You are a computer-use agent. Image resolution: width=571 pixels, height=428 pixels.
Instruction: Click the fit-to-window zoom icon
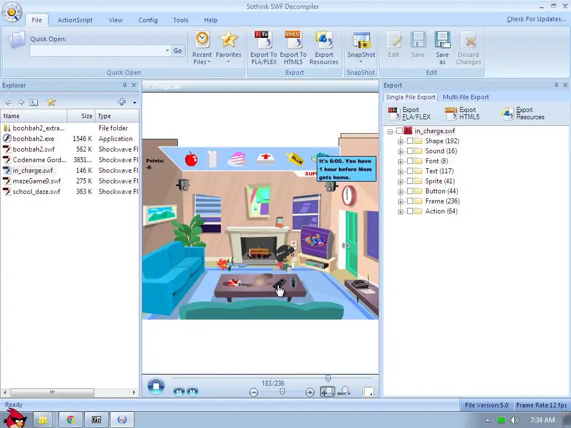click(327, 392)
